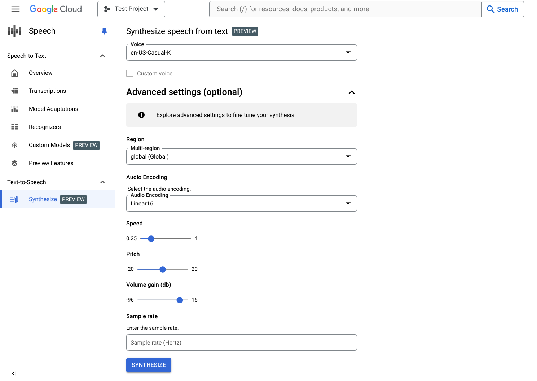Click the blue SYNTHESIZE button
Image resolution: width=537 pixels, height=381 pixels.
click(x=149, y=365)
